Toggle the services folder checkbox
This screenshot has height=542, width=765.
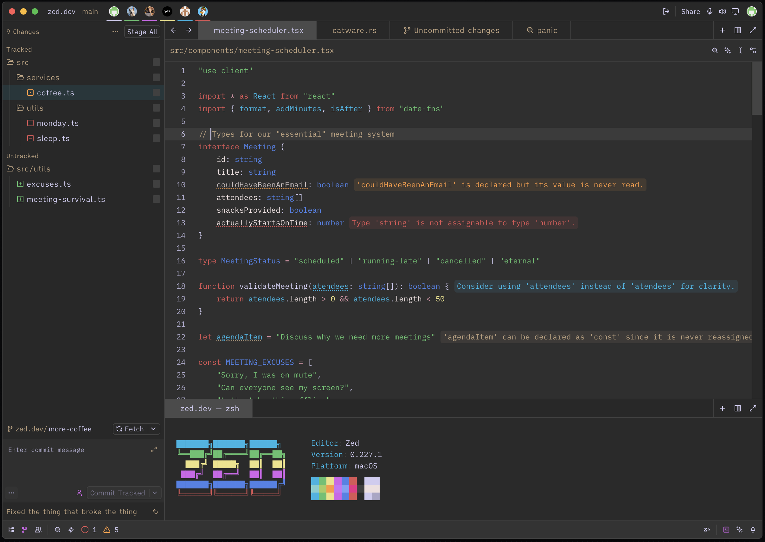157,77
